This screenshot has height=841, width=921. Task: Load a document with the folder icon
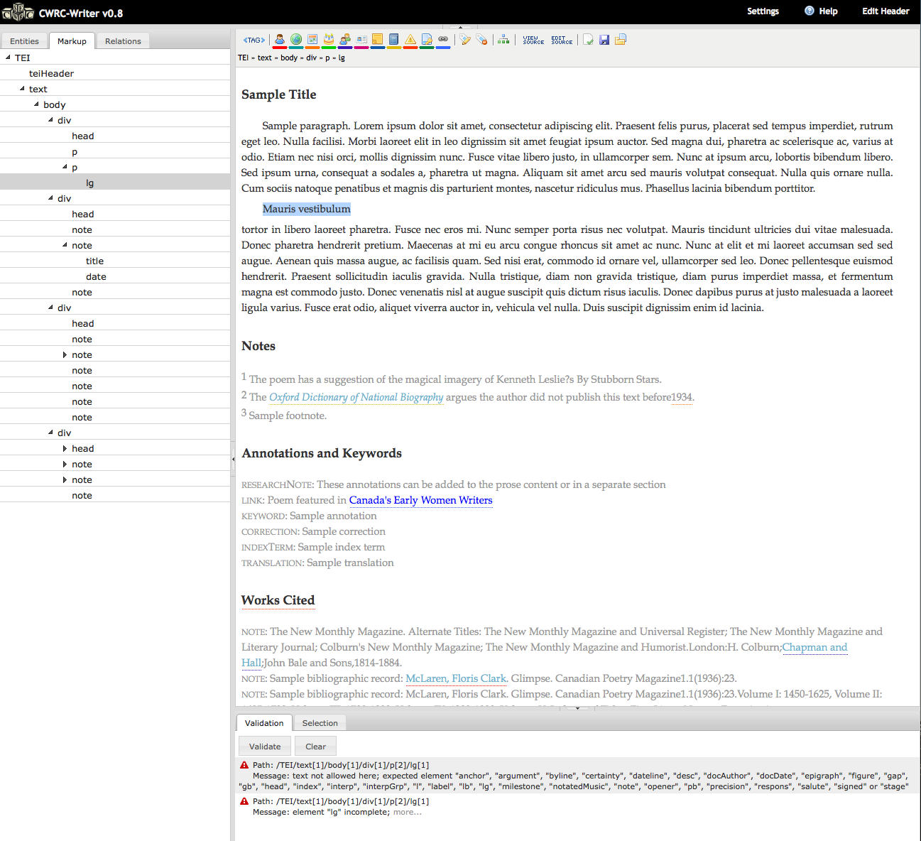coord(621,40)
